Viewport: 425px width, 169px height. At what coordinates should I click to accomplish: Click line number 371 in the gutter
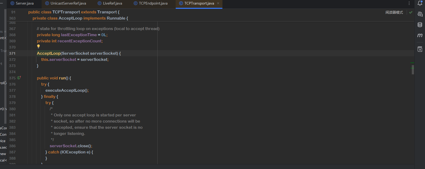click(12, 53)
